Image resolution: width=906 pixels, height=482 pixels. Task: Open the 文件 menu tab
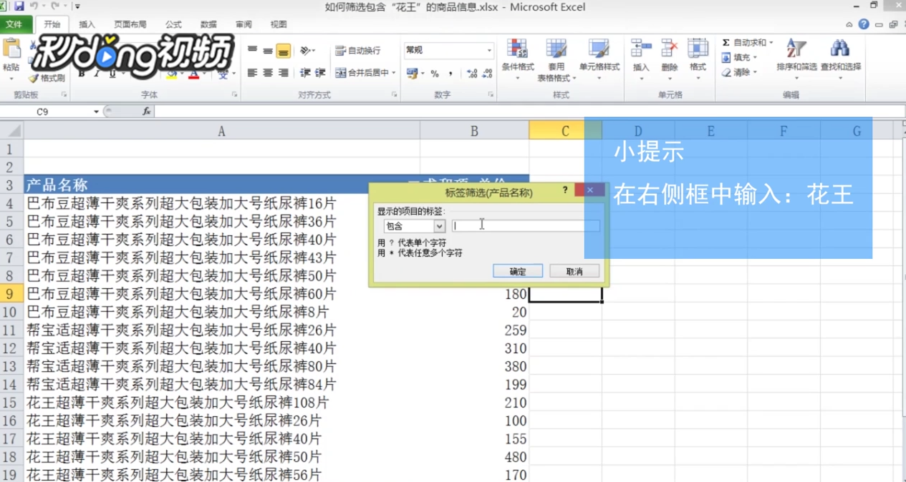pyautogui.click(x=14, y=24)
